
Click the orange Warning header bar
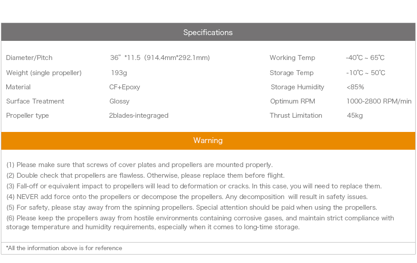pyautogui.click(x=208, y=140)
